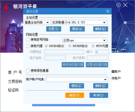135x112 pixels.
Task: Confirm with 确定(O) button
Action: (x=75, y=95)
